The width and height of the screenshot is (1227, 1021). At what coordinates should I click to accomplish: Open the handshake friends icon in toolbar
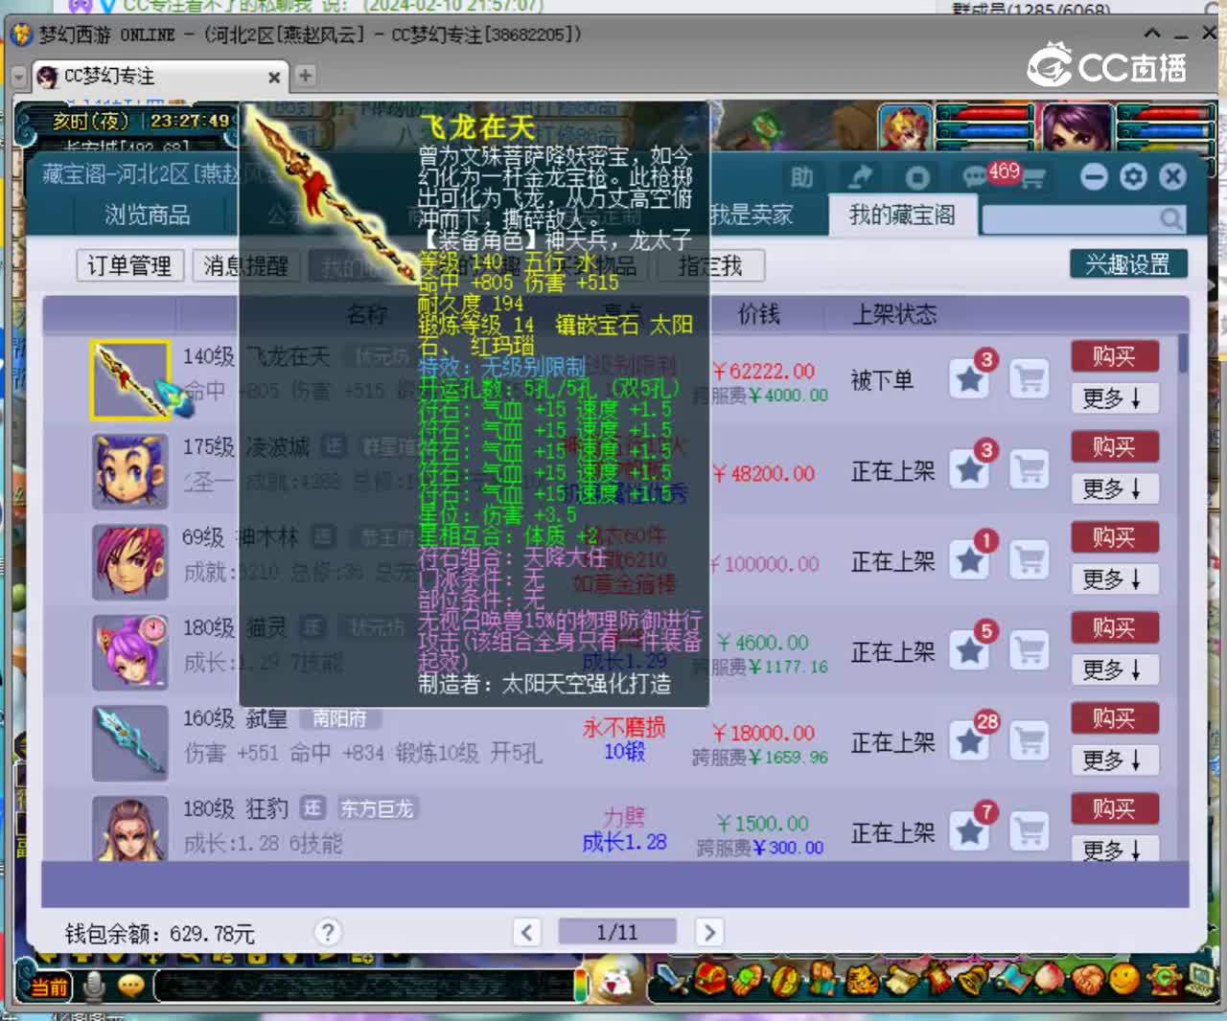tap(1086, 980)
